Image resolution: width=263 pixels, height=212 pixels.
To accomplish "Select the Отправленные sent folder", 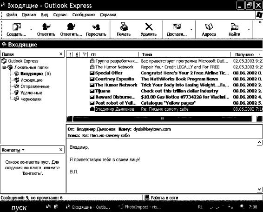I will [35, 86].
